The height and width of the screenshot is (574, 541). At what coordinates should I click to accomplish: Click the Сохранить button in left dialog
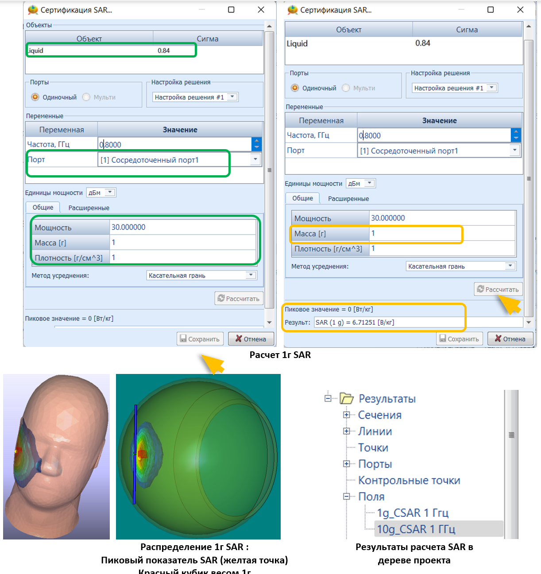pos(200,339)
